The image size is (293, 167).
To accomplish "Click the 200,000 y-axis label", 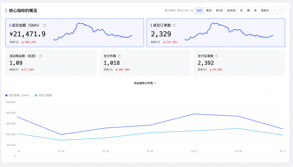I will click(11, 134).
